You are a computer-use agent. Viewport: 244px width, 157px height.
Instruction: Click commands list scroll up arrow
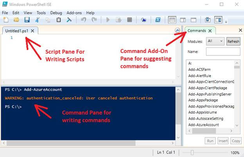pos(237,63)
